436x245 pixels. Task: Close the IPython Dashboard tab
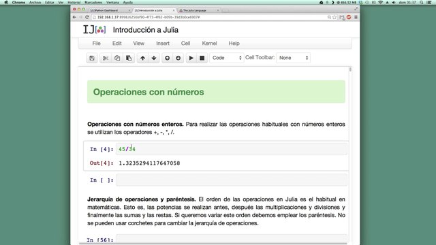click(x=129, y=10)
